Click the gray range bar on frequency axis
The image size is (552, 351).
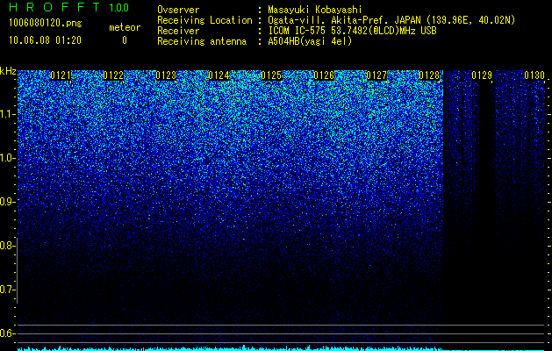click(17, 270)
